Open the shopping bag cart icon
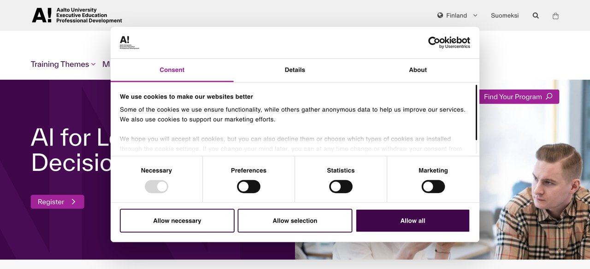The width and height of the screenshot is (590, 269). 555,16
